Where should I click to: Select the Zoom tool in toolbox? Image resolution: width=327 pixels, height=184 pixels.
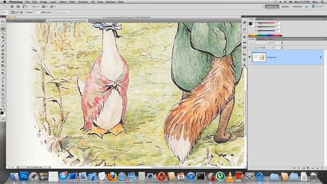point(3,106)
